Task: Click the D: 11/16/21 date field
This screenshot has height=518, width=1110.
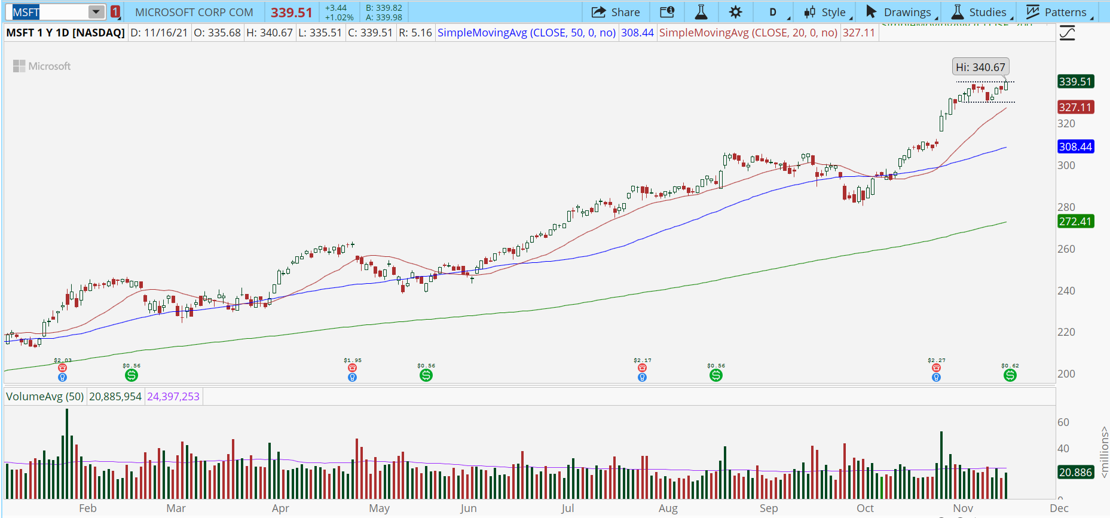Action: point(159,33)
